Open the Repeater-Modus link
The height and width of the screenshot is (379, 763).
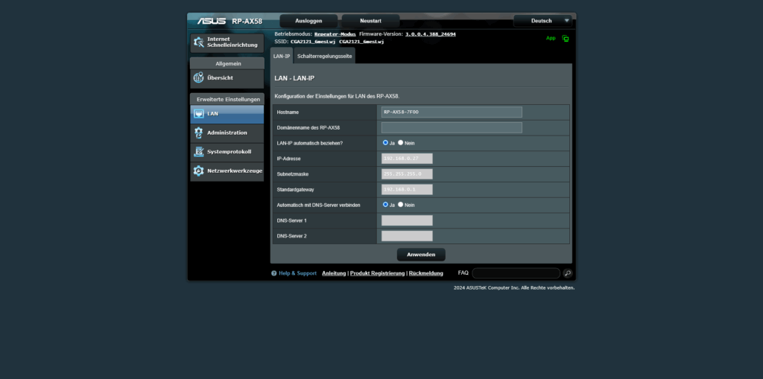pyautogui.click(x=335, y=34)
